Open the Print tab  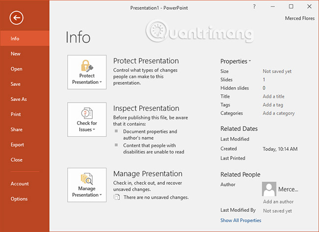point(25,114)
